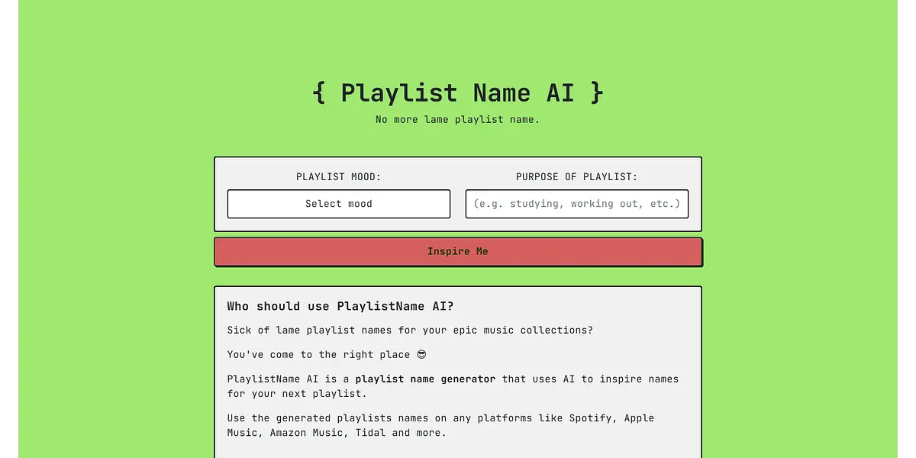Click the bold "playlist name generator" text

click(x=425, y=379)
